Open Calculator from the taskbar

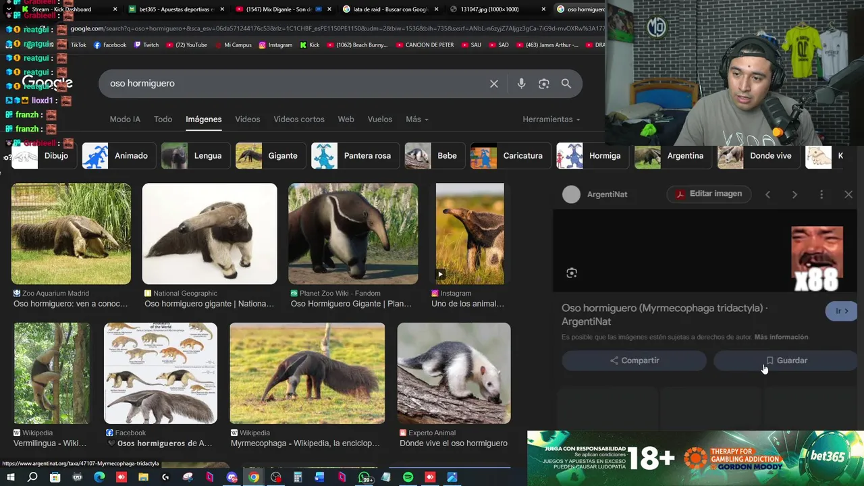coord(298,477)
